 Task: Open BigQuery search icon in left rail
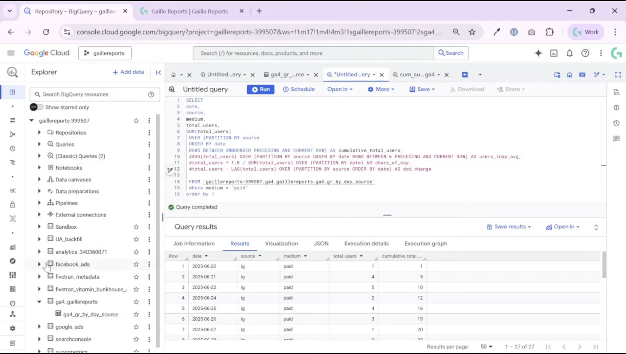click(x=12, y=72)
